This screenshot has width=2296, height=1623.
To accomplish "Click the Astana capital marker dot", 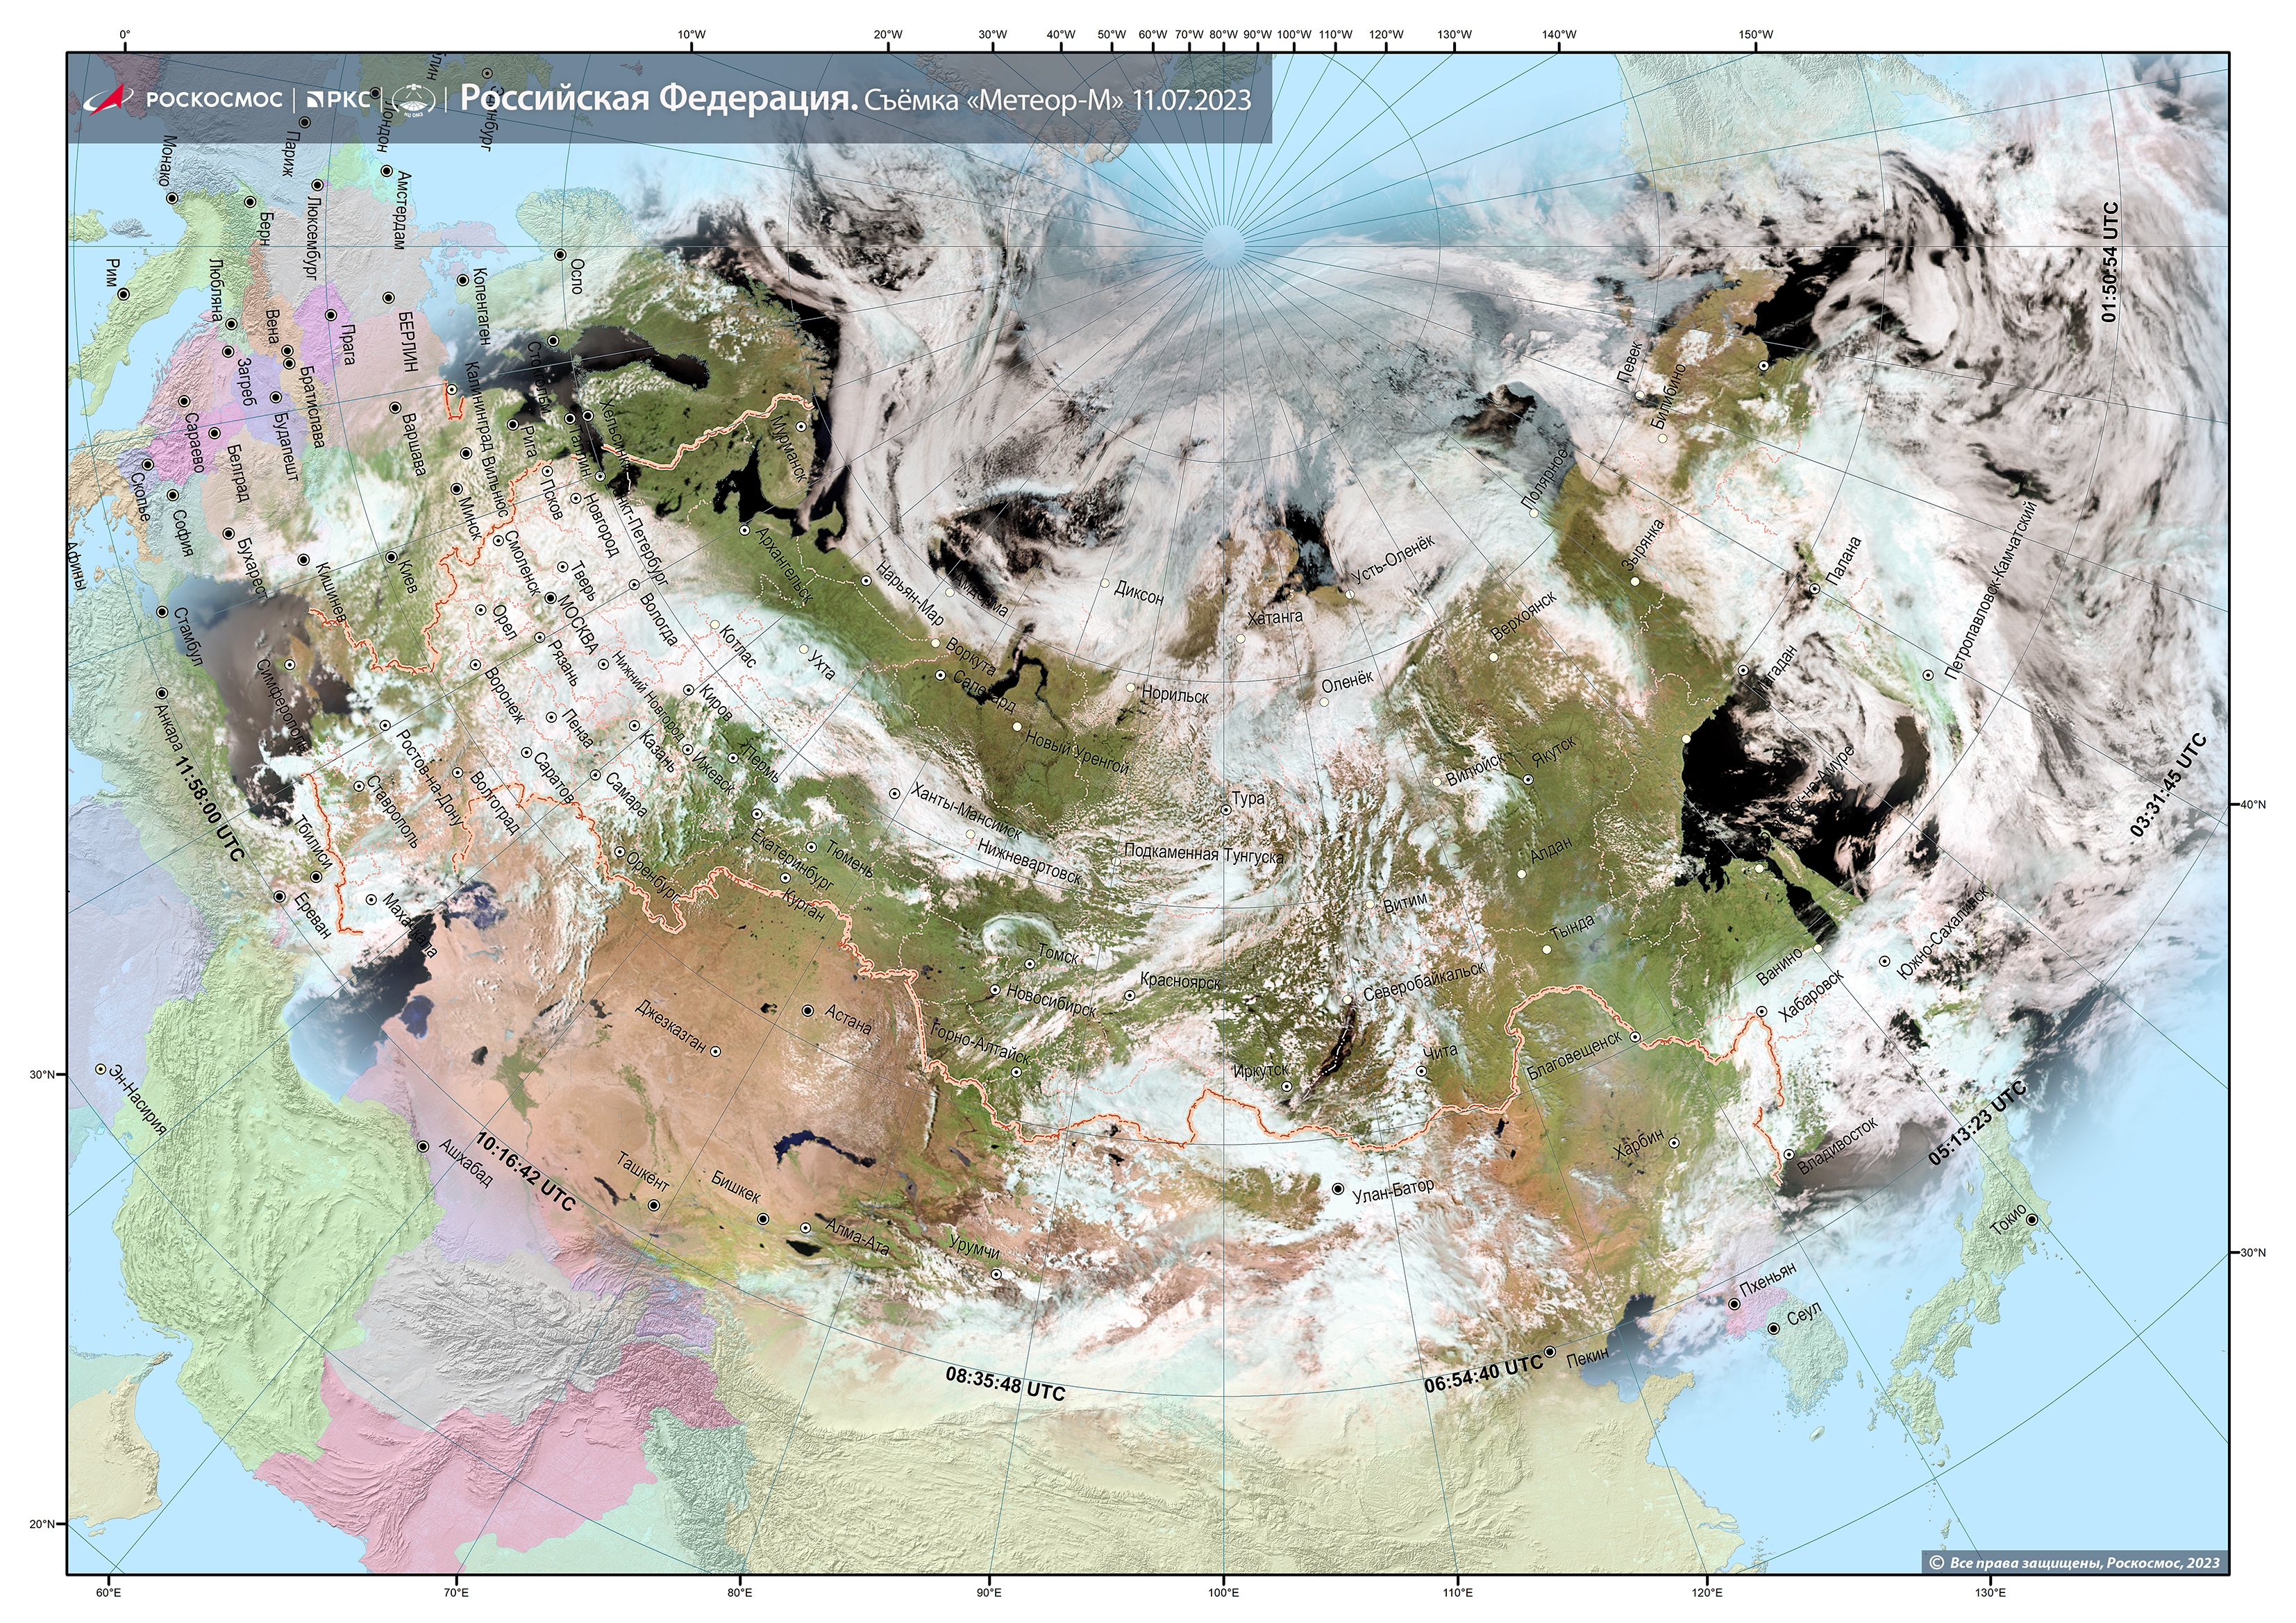I will [808, 1010].
